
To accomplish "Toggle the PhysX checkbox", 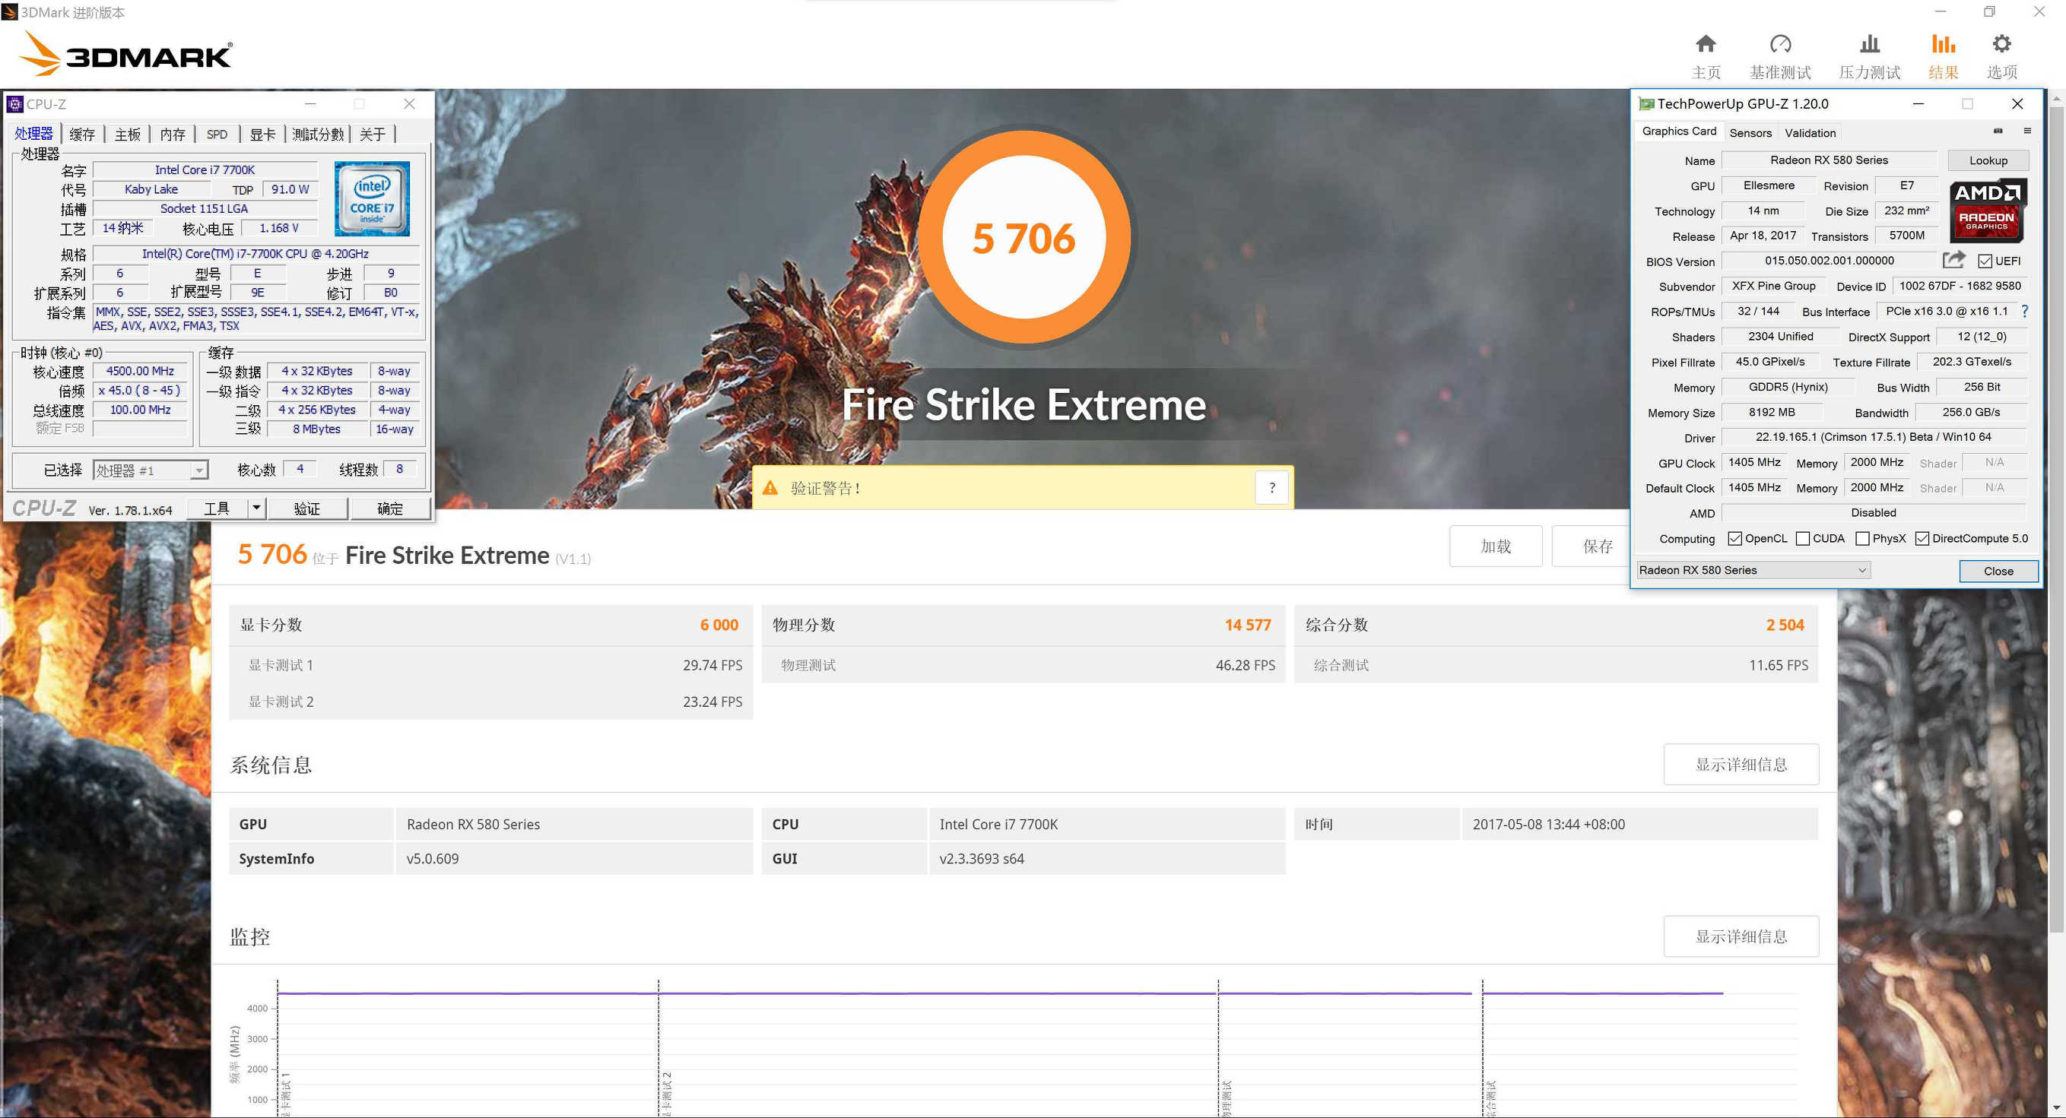I will (1862, 539).
